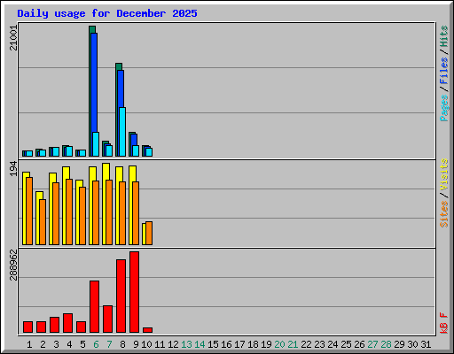Click the green day 13 x-axis label
The height and width of the screenshot is (354, 454).
click(x=186, y=344)
